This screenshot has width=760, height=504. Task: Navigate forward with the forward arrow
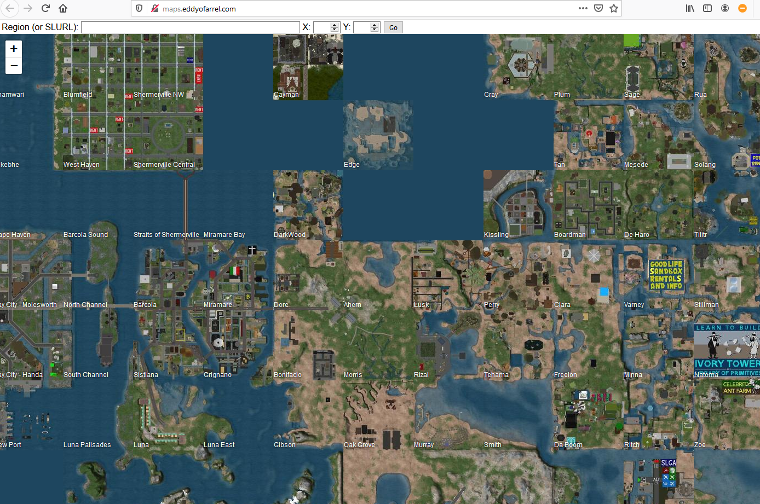pyautogui.click(x=27, y=8)
